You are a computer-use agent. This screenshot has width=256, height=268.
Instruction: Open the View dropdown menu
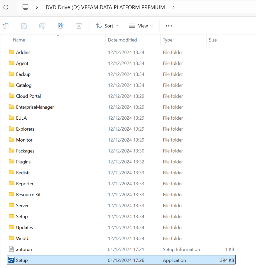click(141, 26)
